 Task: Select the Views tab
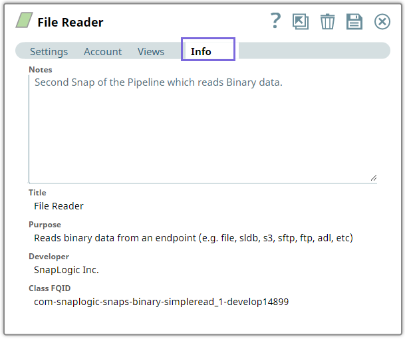pyautogui.click(x=151, y=51)
